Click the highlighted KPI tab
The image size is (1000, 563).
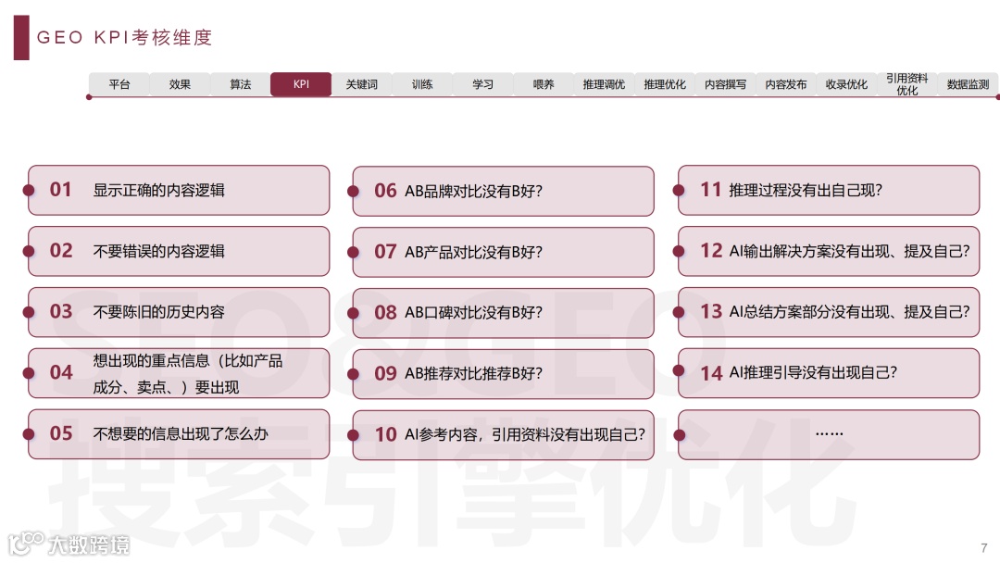point(301,84)
